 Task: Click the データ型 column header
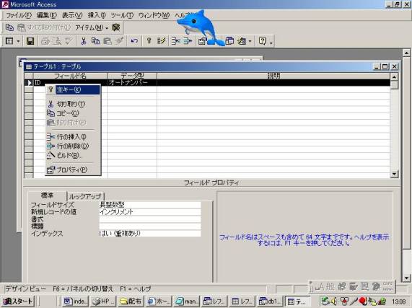(132, 76)
